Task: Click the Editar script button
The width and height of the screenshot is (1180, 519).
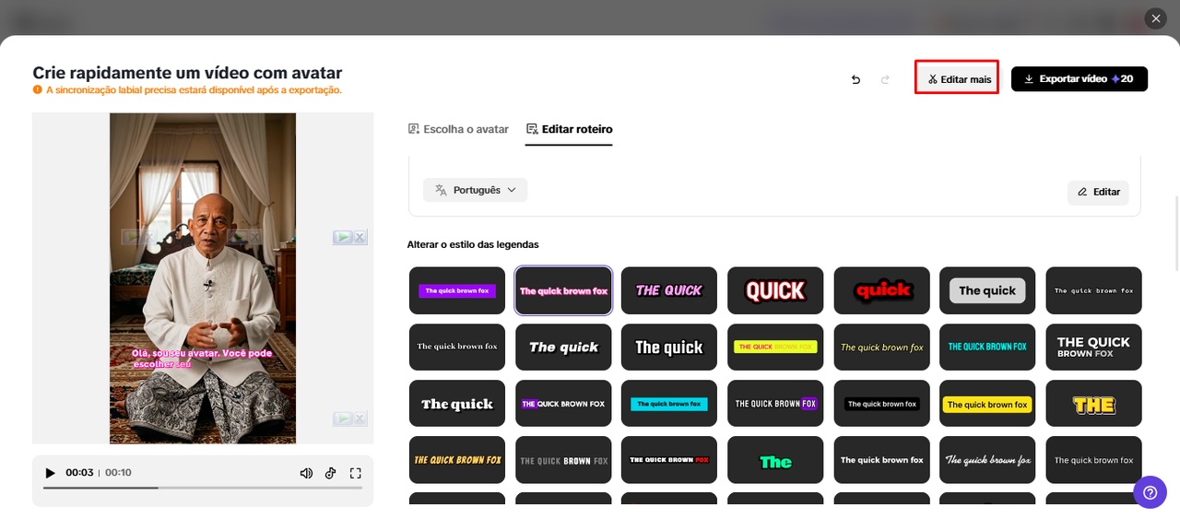Action: tap(1098, 192)
